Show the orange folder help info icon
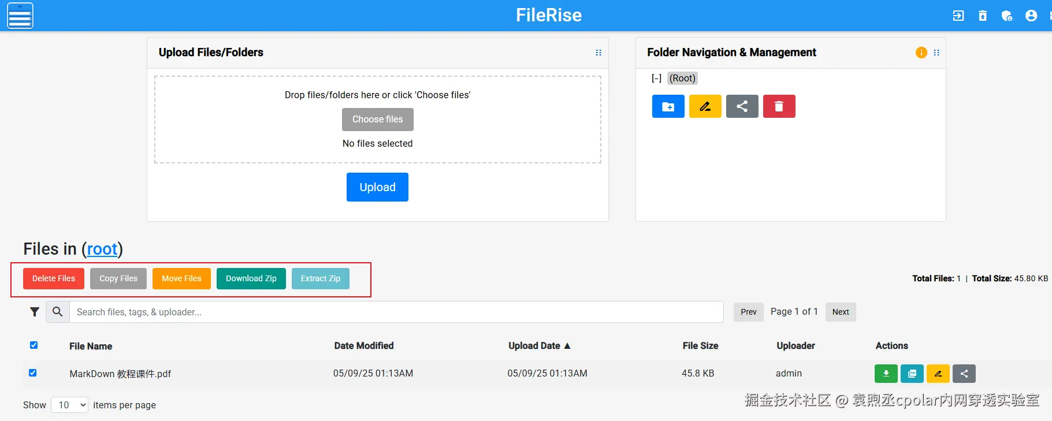 [x=921, y=53]
